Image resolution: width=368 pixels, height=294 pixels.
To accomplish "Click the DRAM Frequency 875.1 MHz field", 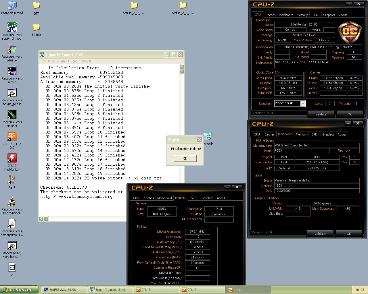I will coord(197,231).
